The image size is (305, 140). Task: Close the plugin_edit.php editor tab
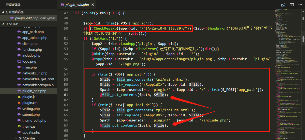(x=93, y=5)
